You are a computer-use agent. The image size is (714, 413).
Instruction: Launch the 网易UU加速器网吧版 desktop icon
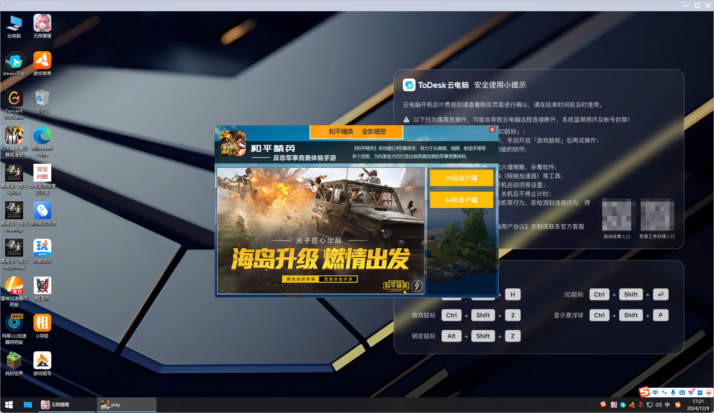[14, 329]
